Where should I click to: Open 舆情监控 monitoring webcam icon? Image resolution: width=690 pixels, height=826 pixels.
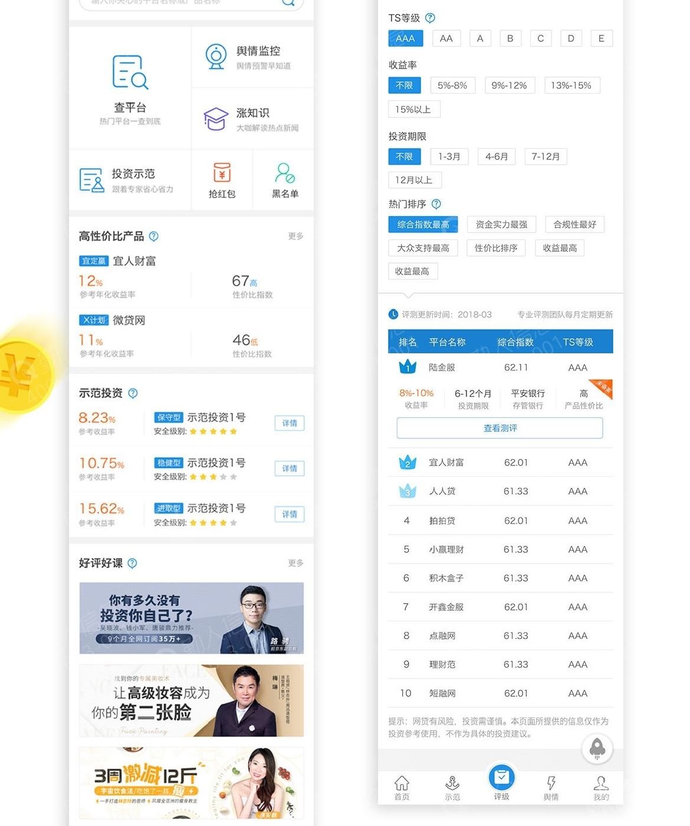216,57
